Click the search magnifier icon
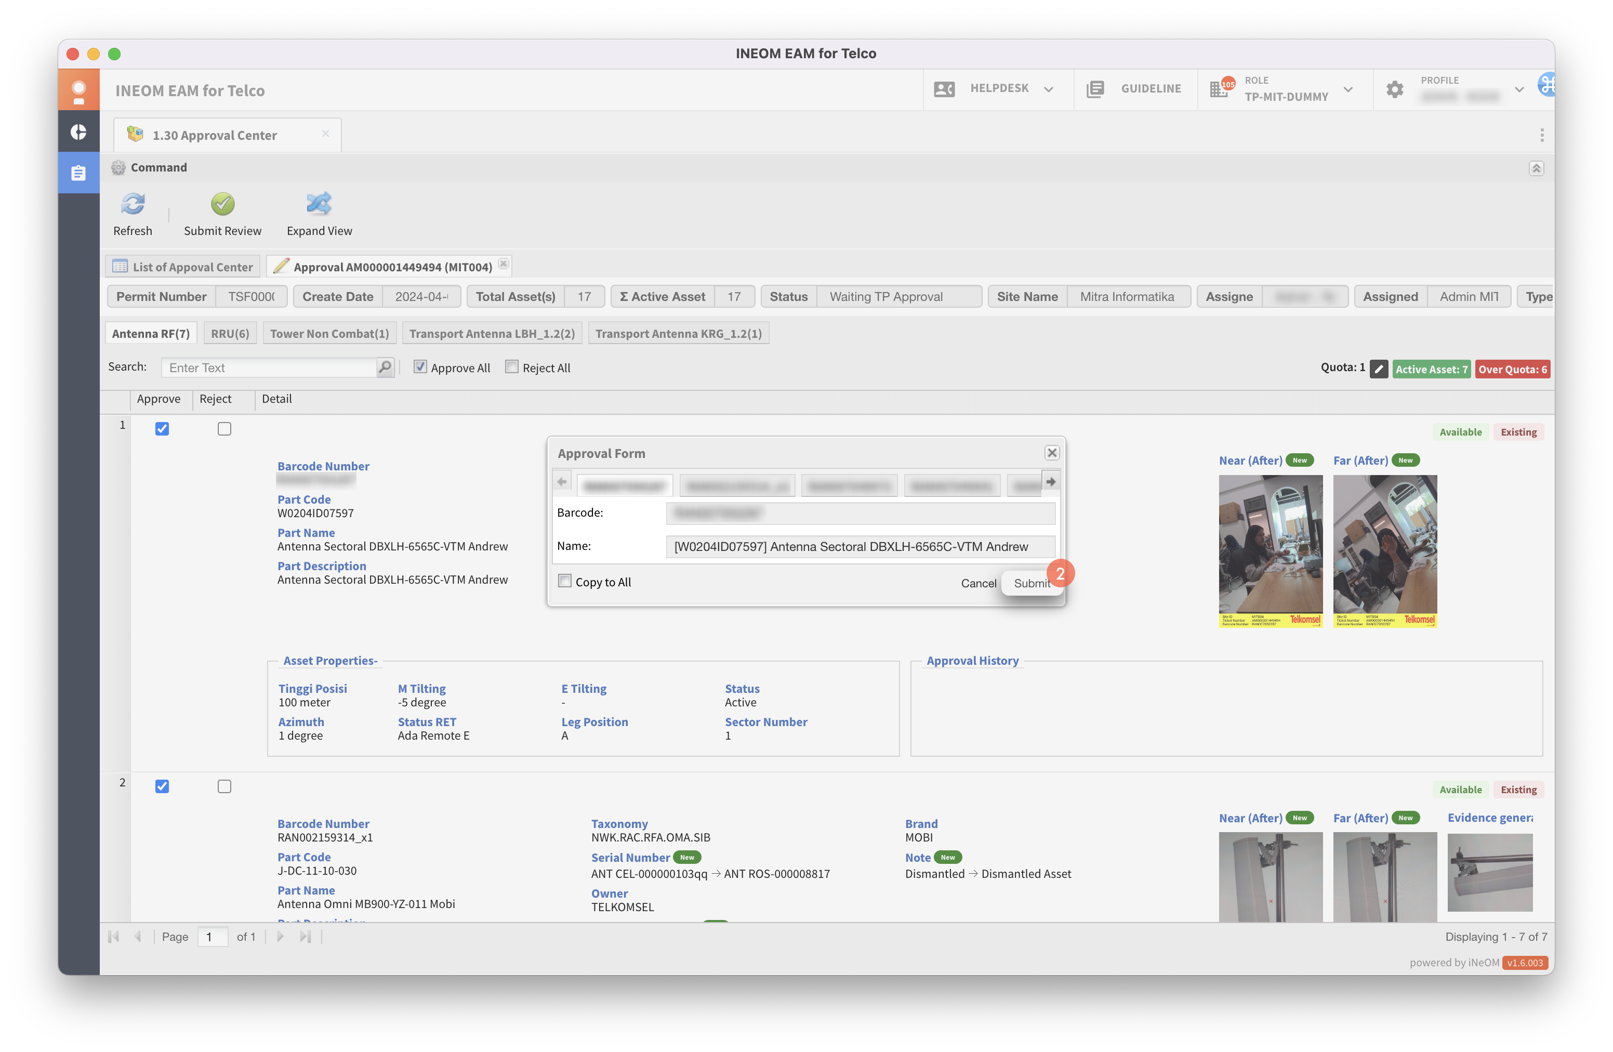1613x1052 pixels. 385,367
